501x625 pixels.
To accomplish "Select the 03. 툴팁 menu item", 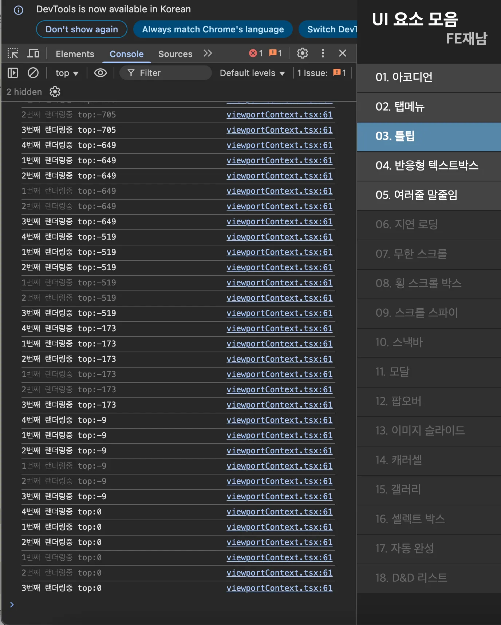I will pos(429,136).
